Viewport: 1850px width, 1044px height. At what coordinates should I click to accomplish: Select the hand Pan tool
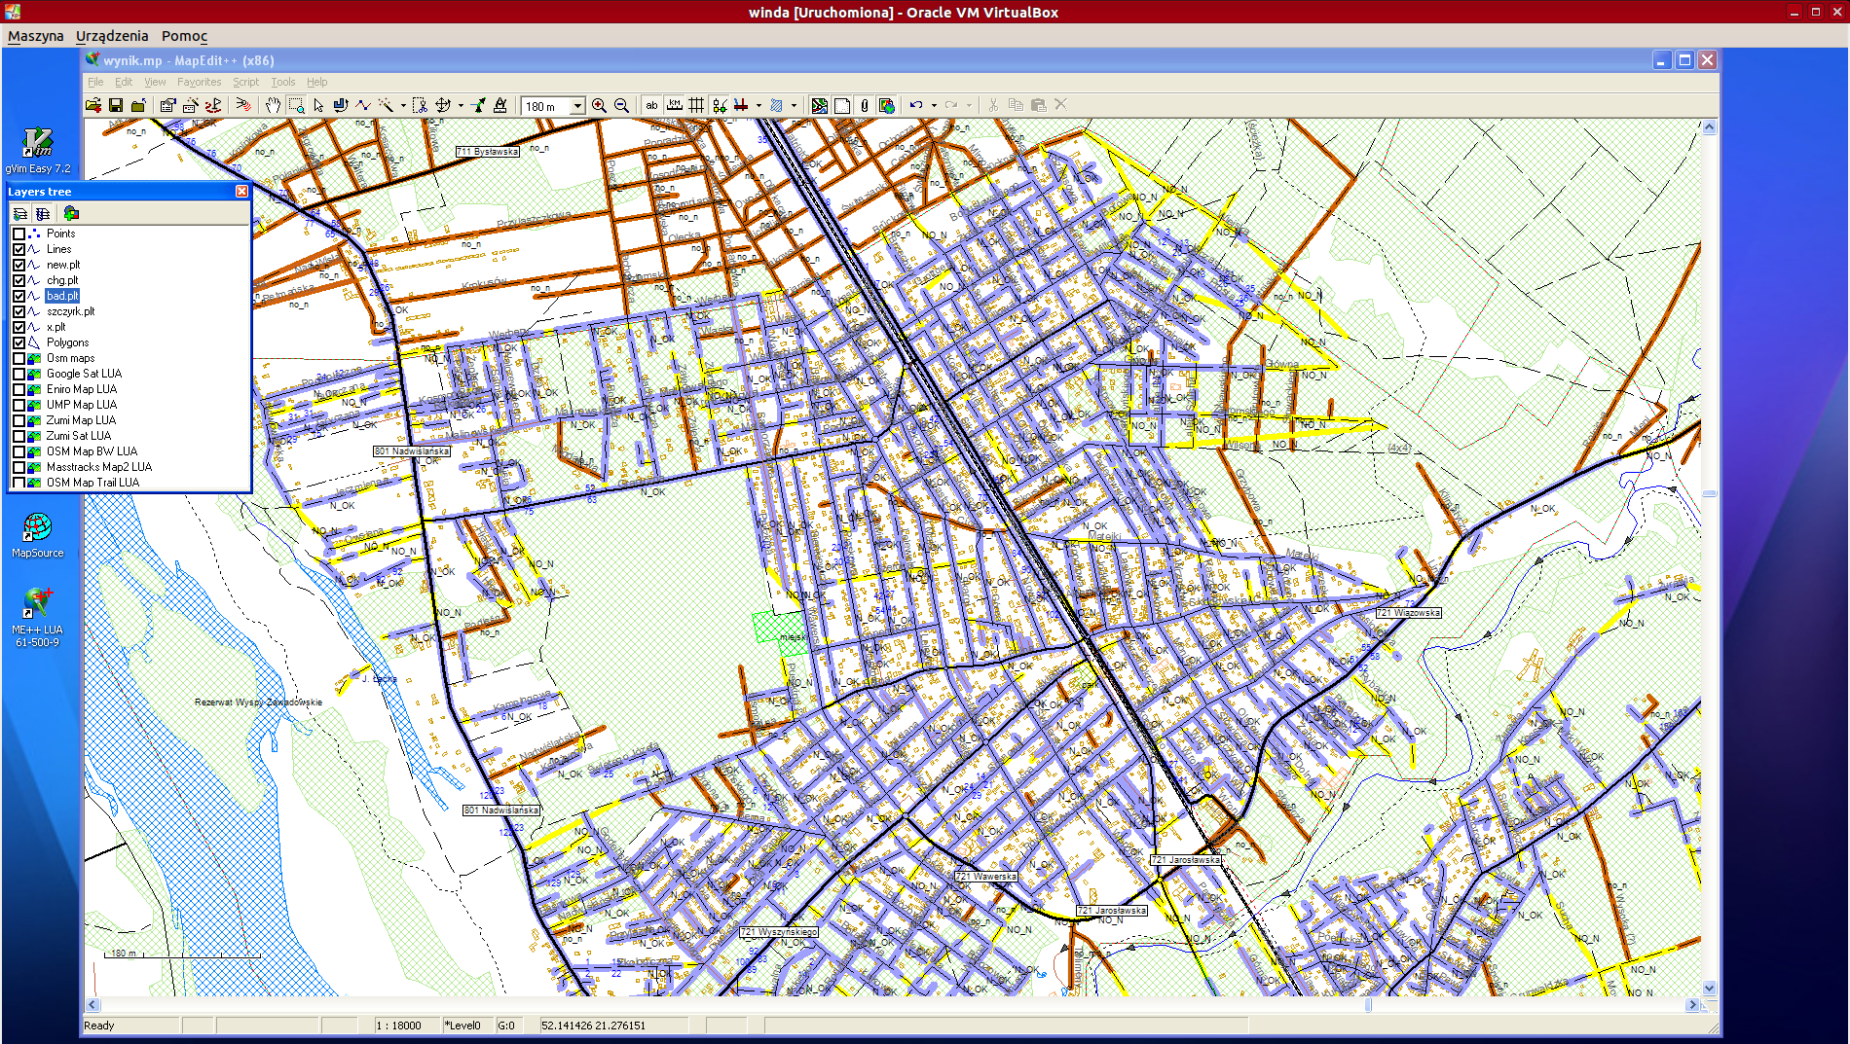(274, 105)
